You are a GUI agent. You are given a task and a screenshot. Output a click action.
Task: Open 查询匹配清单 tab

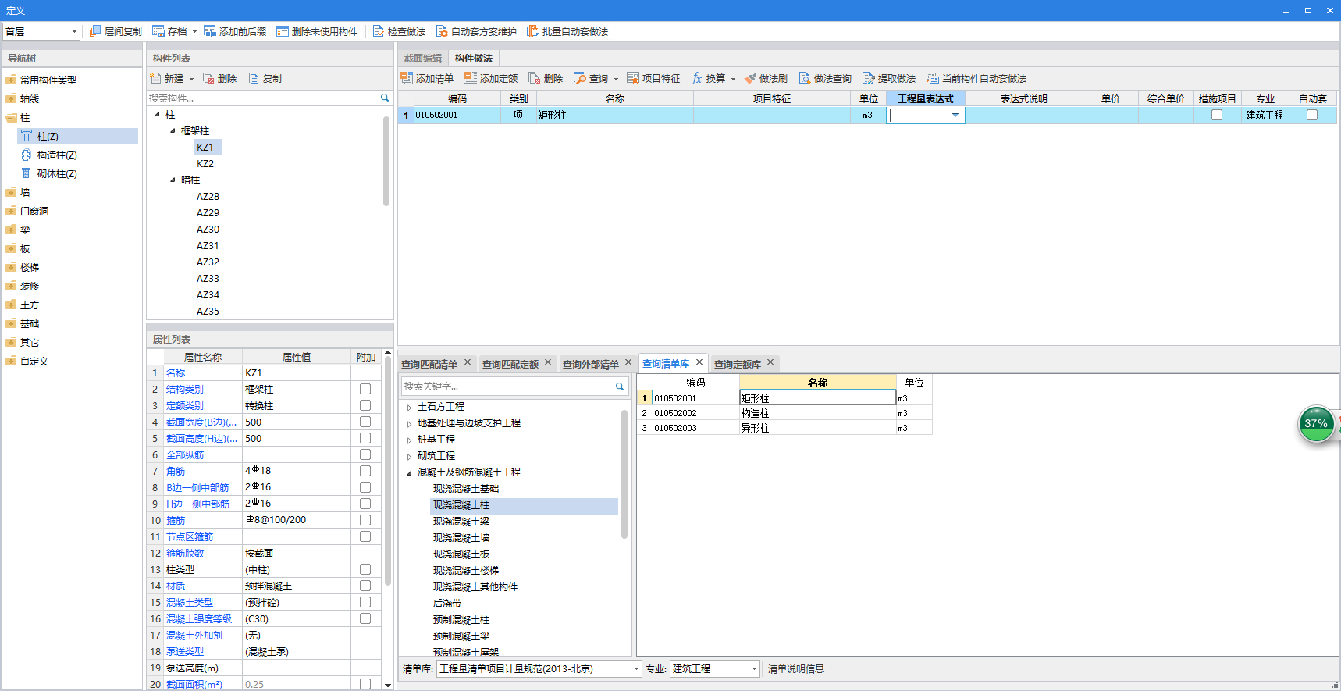(x=429, y=364)
